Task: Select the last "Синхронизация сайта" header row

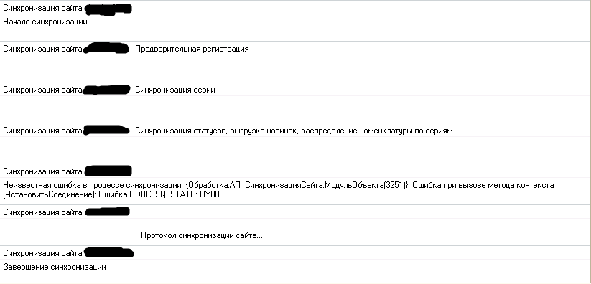Action: (295, 253)
